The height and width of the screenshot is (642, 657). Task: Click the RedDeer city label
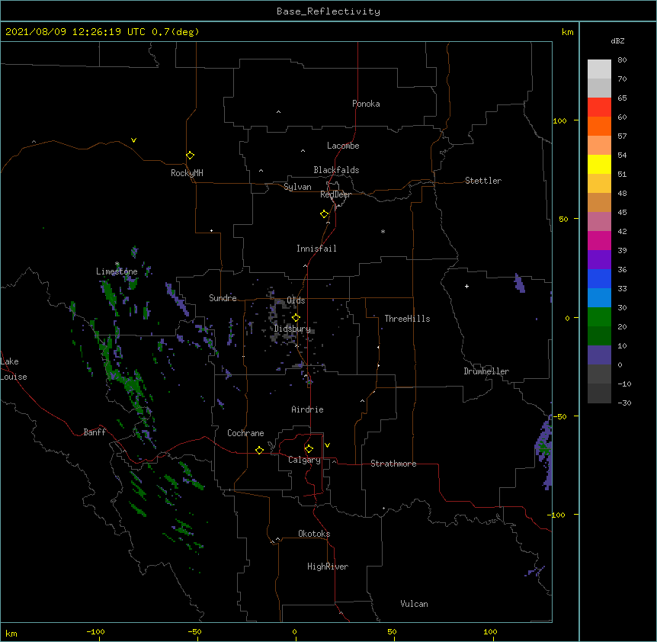[x=335, y=194]
